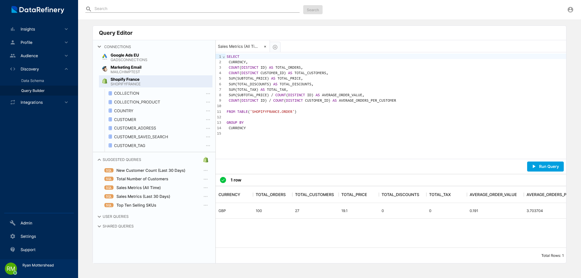Select the Shopify France connection icon
581x278 pixels.
[x=105, y=81]
